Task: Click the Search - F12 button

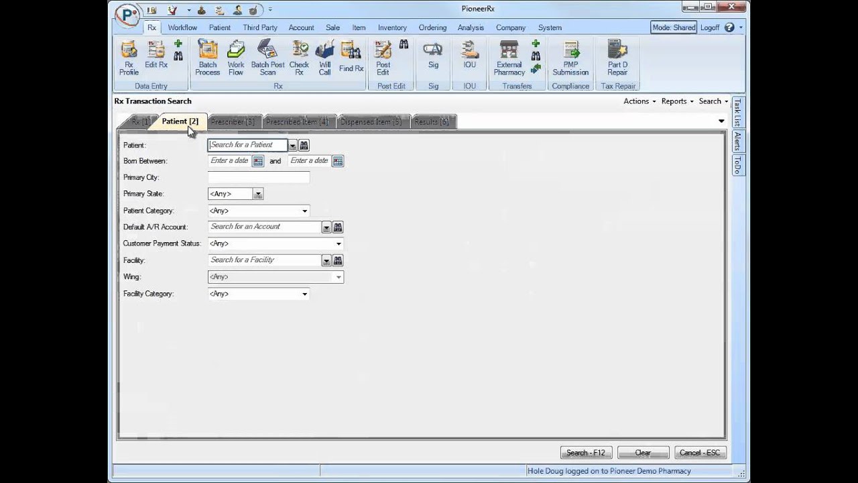Action: tap(586, 453)
